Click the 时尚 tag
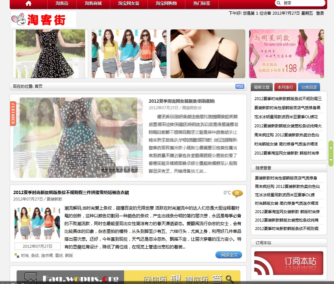This screenshot has height=284, width=334. [25, 256]
